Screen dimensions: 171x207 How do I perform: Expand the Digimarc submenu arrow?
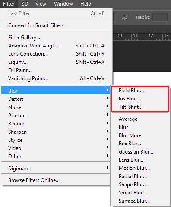107,168
